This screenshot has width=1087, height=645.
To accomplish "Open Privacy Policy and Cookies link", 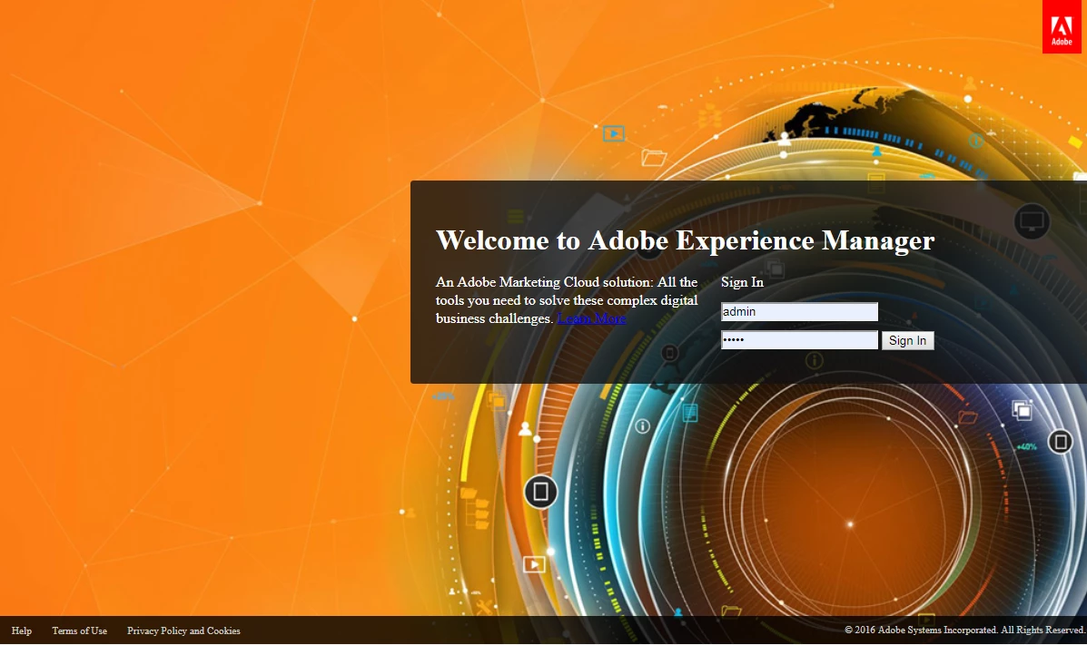I will point(183,630).
